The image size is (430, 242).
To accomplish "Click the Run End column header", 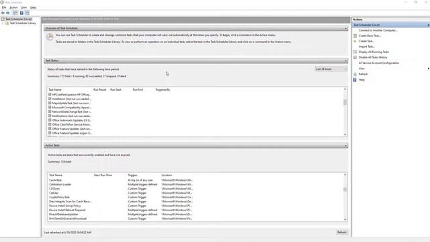I will pos(138,89).
